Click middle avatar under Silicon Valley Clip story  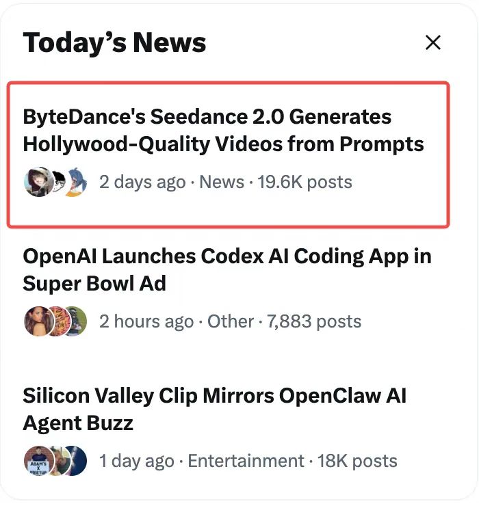pyautogui.click(x=58, y=461)
